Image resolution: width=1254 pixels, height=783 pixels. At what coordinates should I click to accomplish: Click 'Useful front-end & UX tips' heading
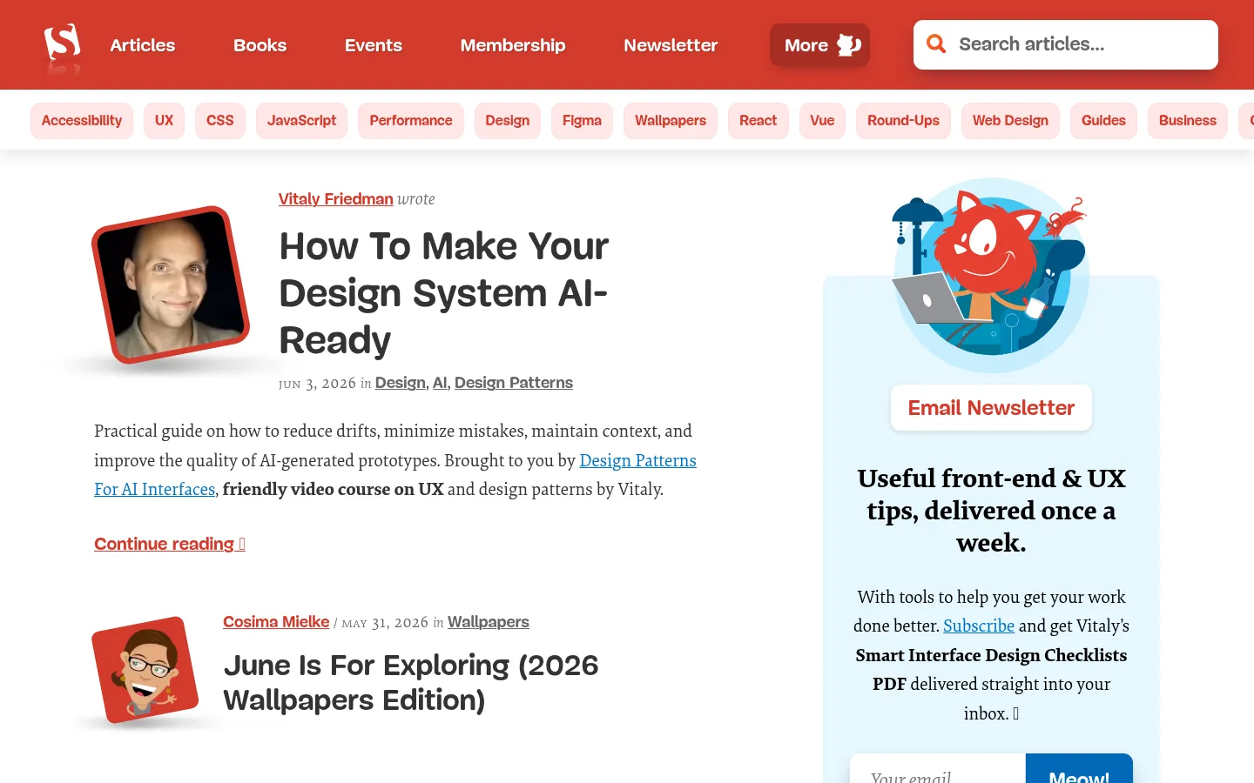991,511
